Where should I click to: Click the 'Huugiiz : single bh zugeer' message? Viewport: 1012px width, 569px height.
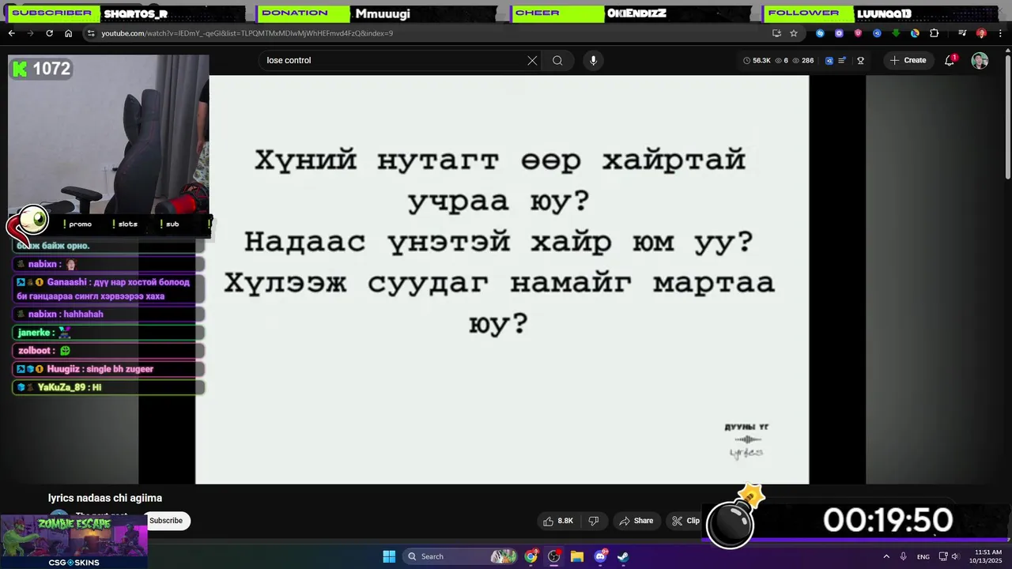coord(108,369)
